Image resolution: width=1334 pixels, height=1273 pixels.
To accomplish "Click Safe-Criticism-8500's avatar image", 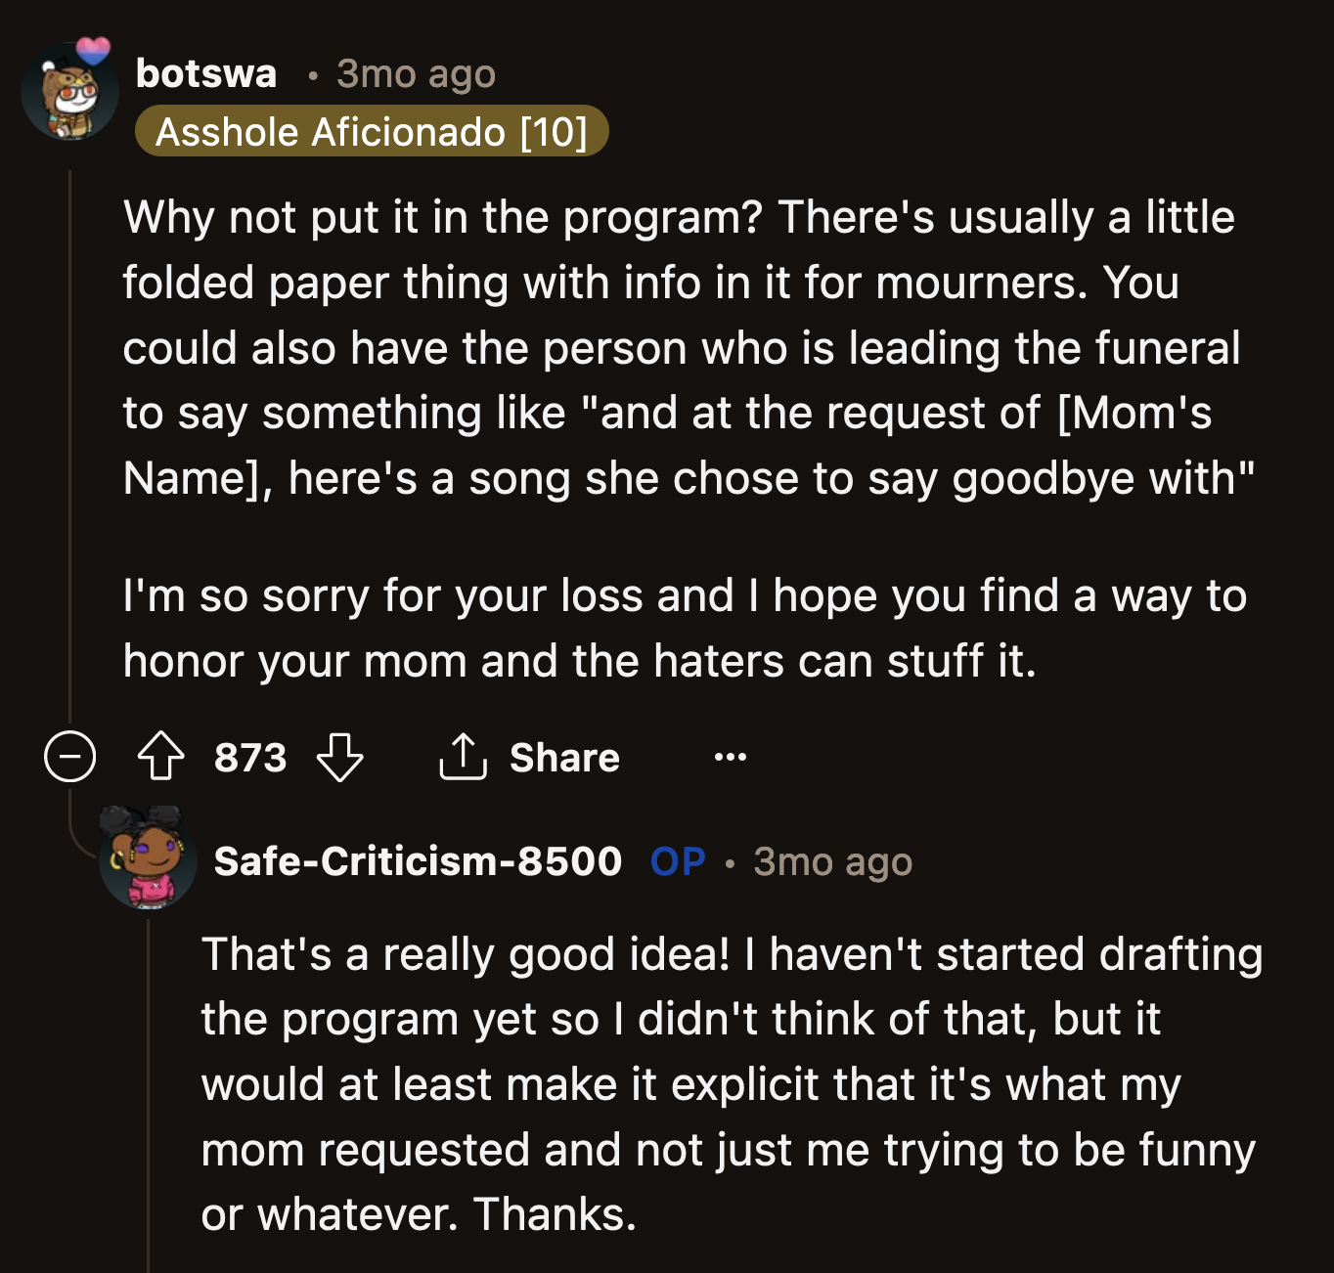I will [x=145, y=864].
